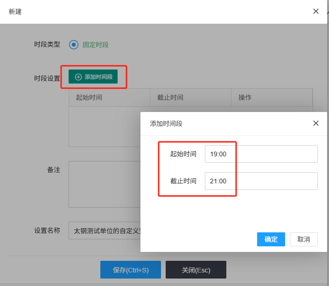The height and width of the screenshot is (286, 329).
Task: Click the 起始时间 label in the popup
Action: pyautogui.click(x=183, y=154)
